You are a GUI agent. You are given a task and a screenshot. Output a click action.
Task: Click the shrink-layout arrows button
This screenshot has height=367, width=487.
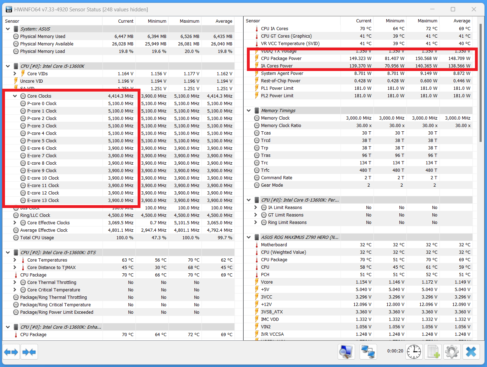pos(29,352)
